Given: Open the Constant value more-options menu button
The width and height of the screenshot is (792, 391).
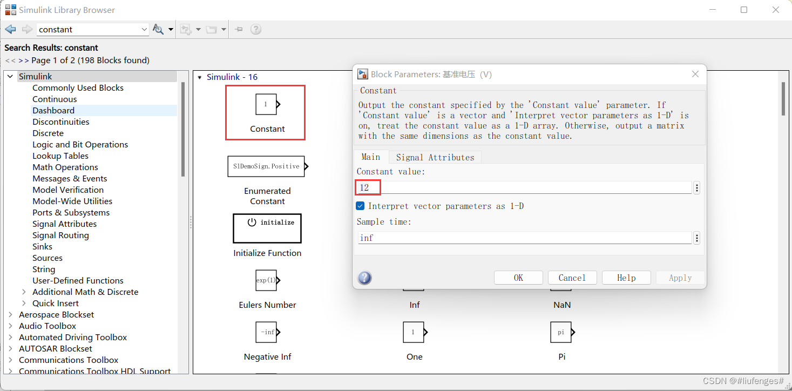Looking at the screenshot, I should (x=697, y=187).
